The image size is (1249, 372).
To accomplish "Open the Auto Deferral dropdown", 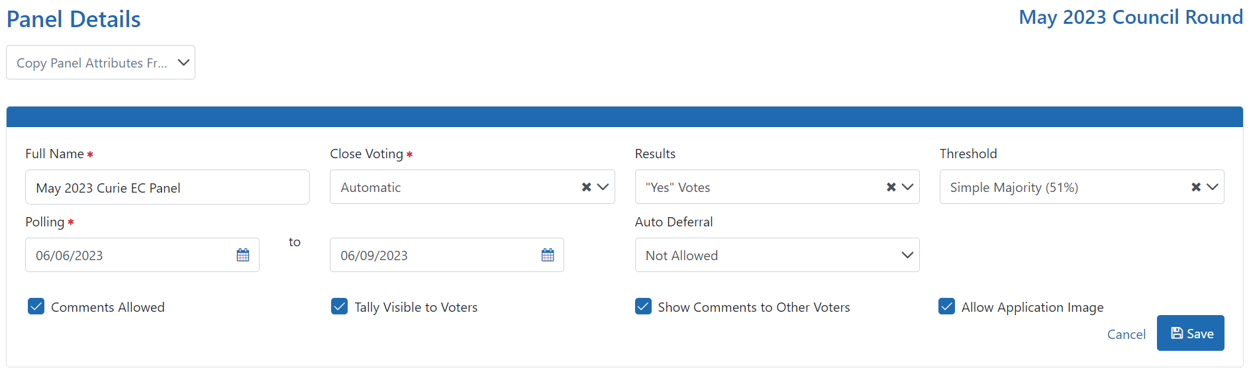I will pos(777,255).
